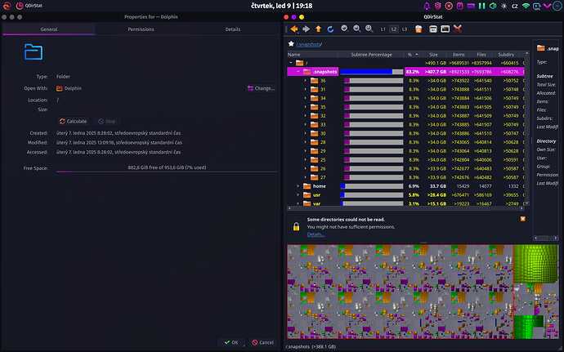Sort by the Size column header
Screen dimensions: 564x352
[433, 54]
